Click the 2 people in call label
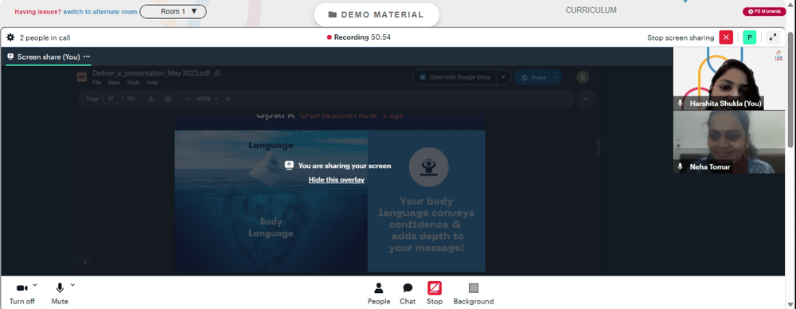 tap(45, 37)
